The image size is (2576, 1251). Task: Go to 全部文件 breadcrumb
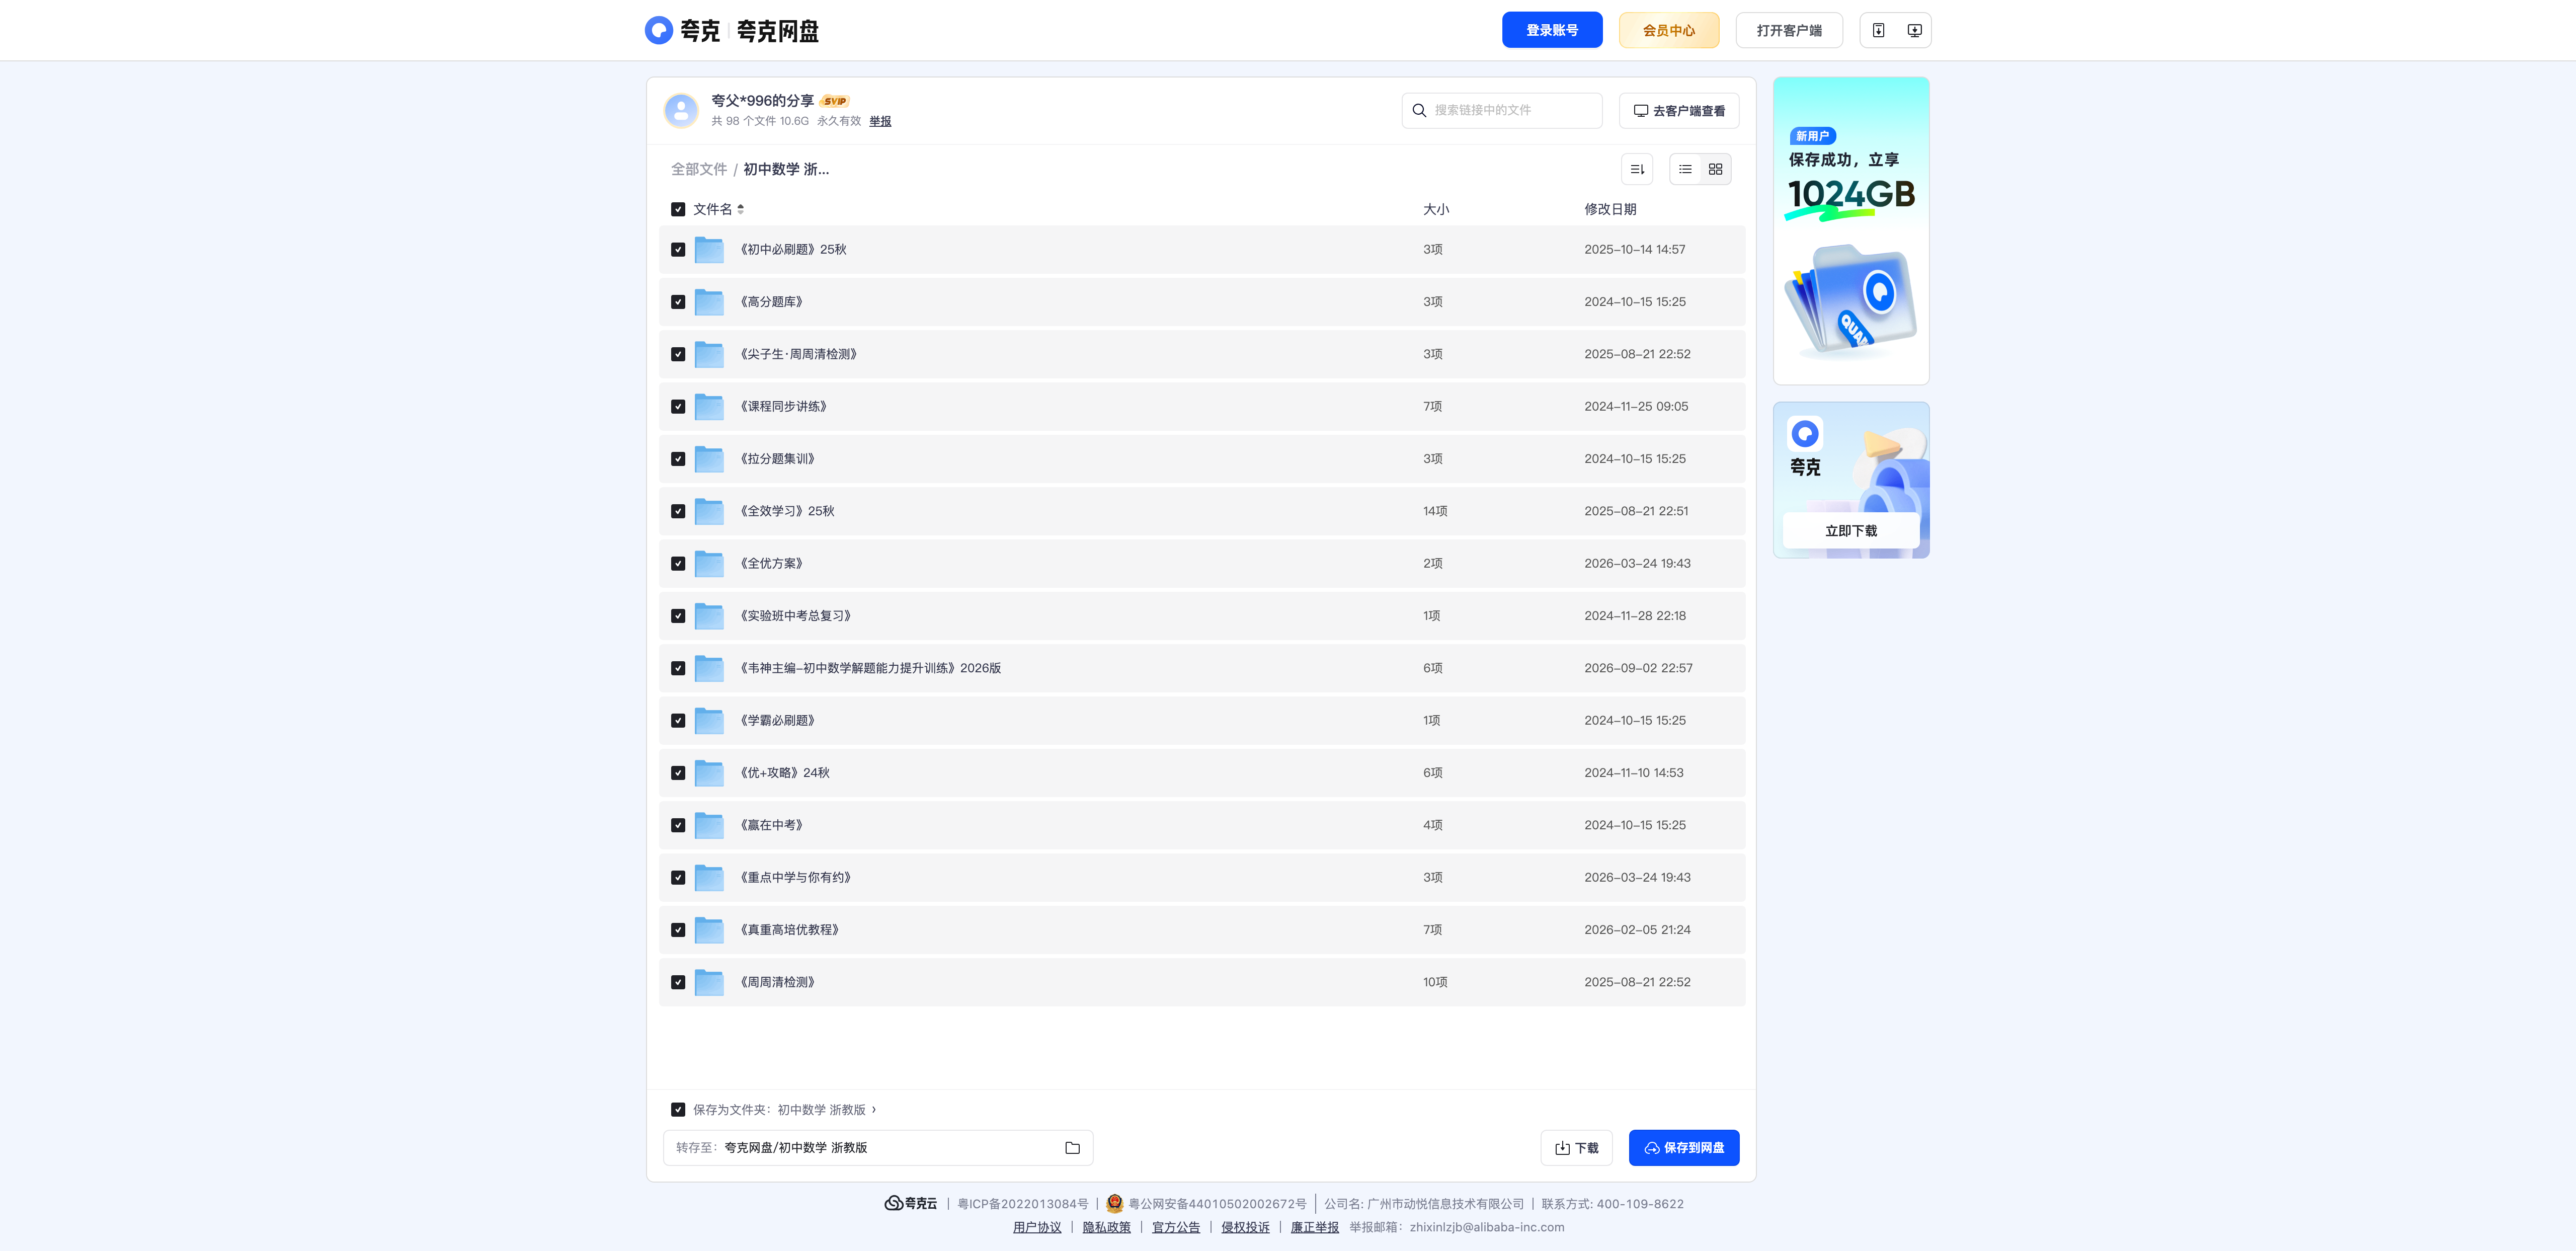699,169
